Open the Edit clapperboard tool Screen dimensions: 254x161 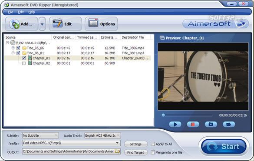[65, 24]
